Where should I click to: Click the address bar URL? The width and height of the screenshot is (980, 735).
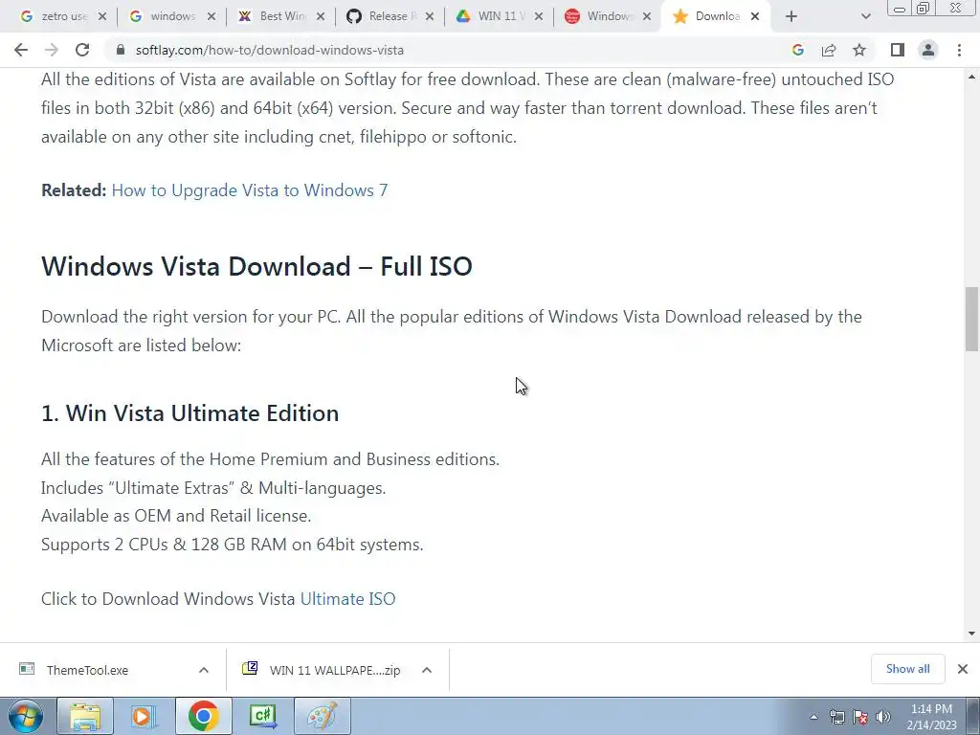click(x=269, y=50)
